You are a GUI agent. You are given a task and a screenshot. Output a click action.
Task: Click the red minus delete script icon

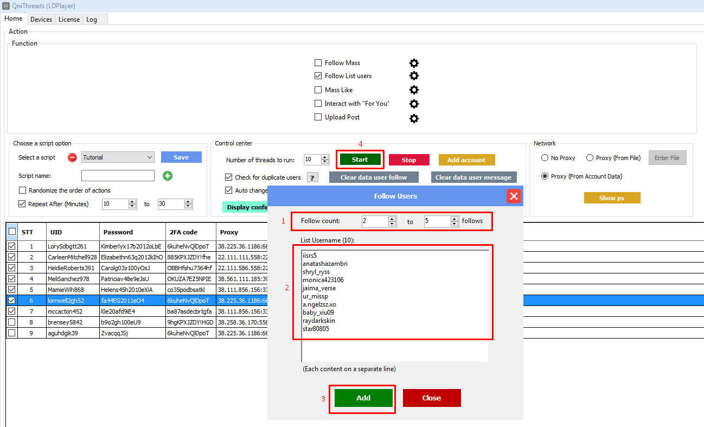72,158
